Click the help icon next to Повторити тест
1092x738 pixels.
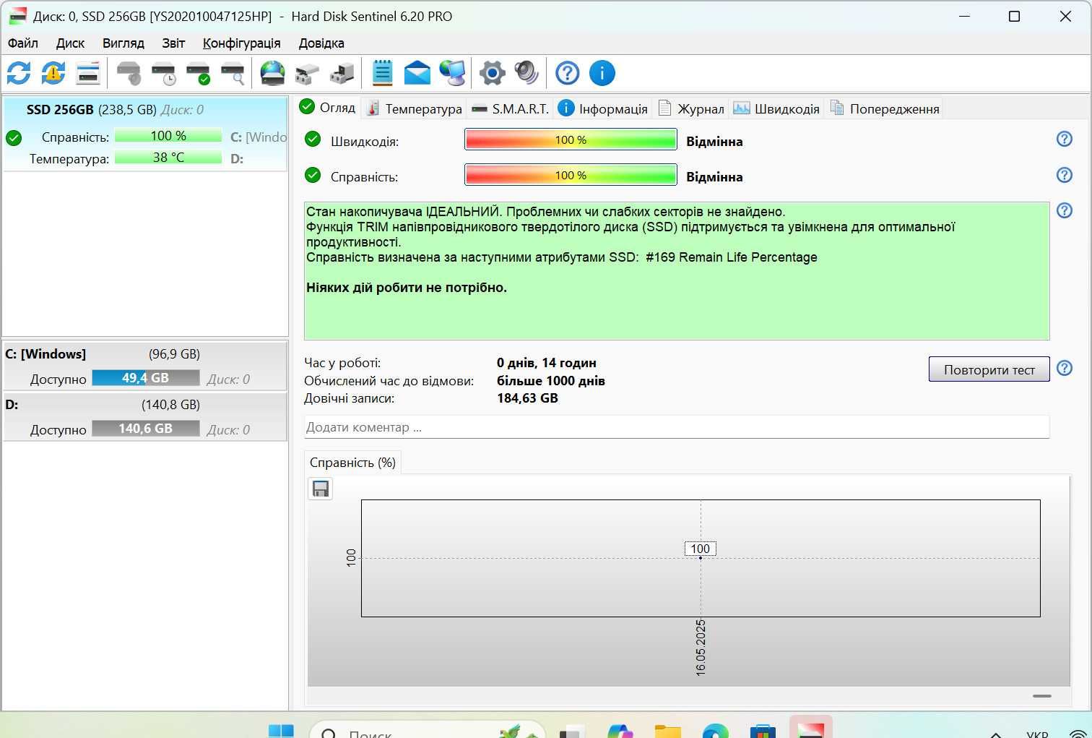pyautogui.click(x=1064, y=368)
